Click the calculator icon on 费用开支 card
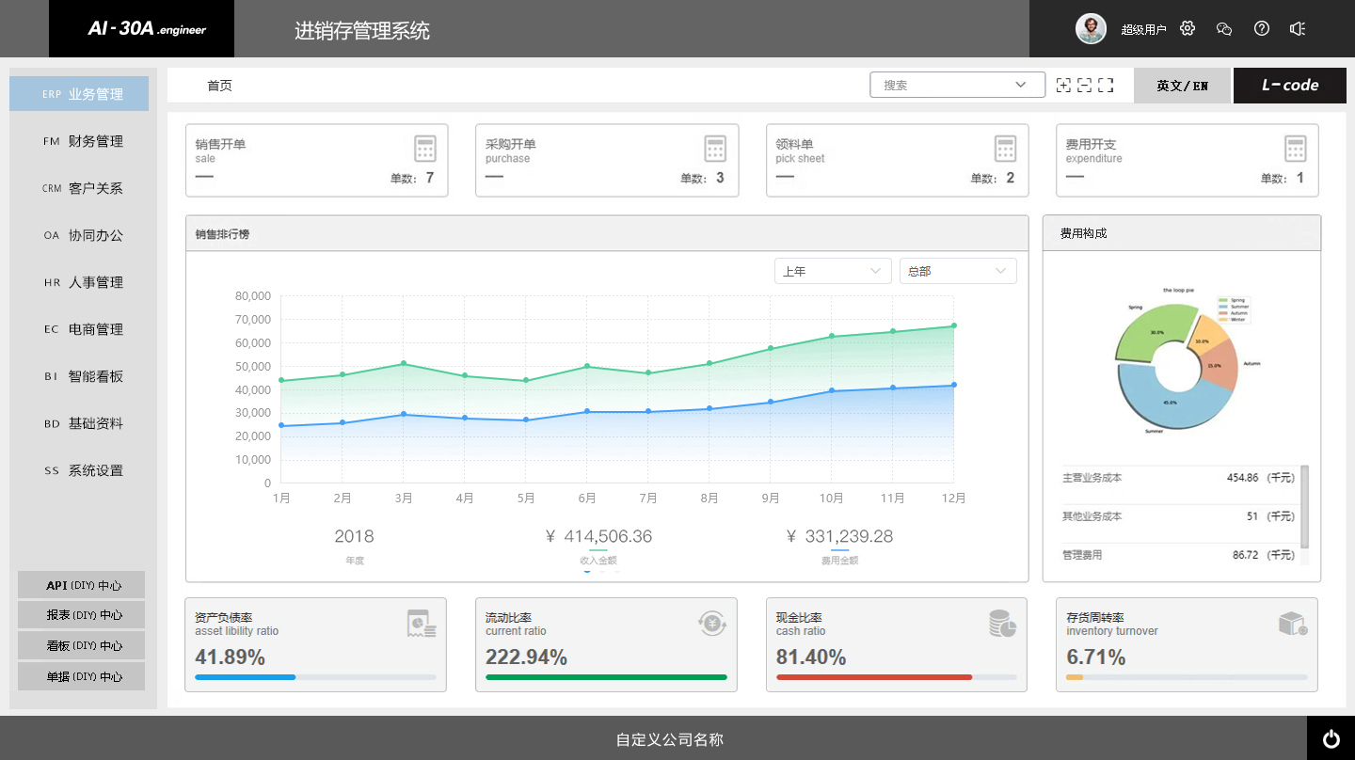The width and height of the screenshot is (1355, 760). (1296, 149)
